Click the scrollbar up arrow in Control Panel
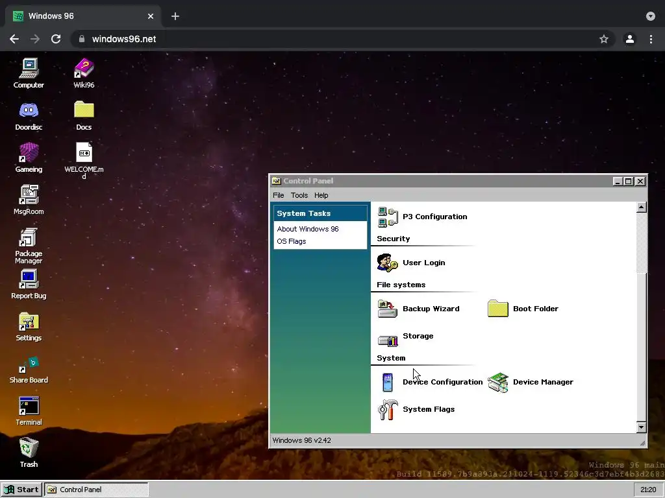The height and width of the screenshot is (498, 665). click(x=642, y=207)
